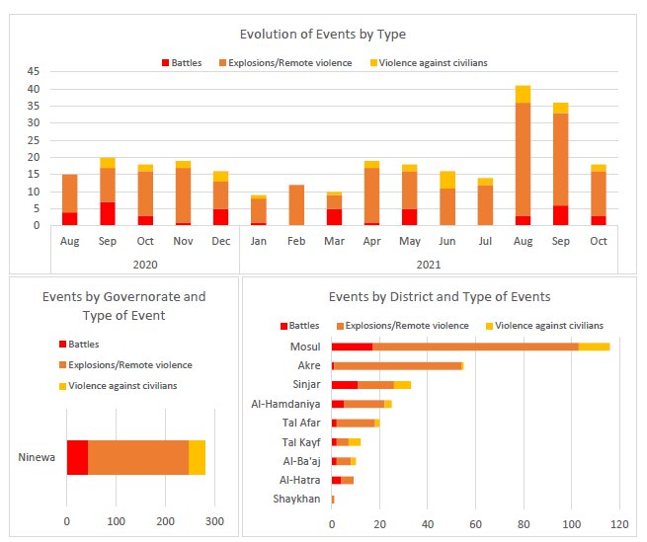Viewport: 647px width, 542px height.
Task: Click the tallest bar for August 2021
Action: (x=523, y=148)
